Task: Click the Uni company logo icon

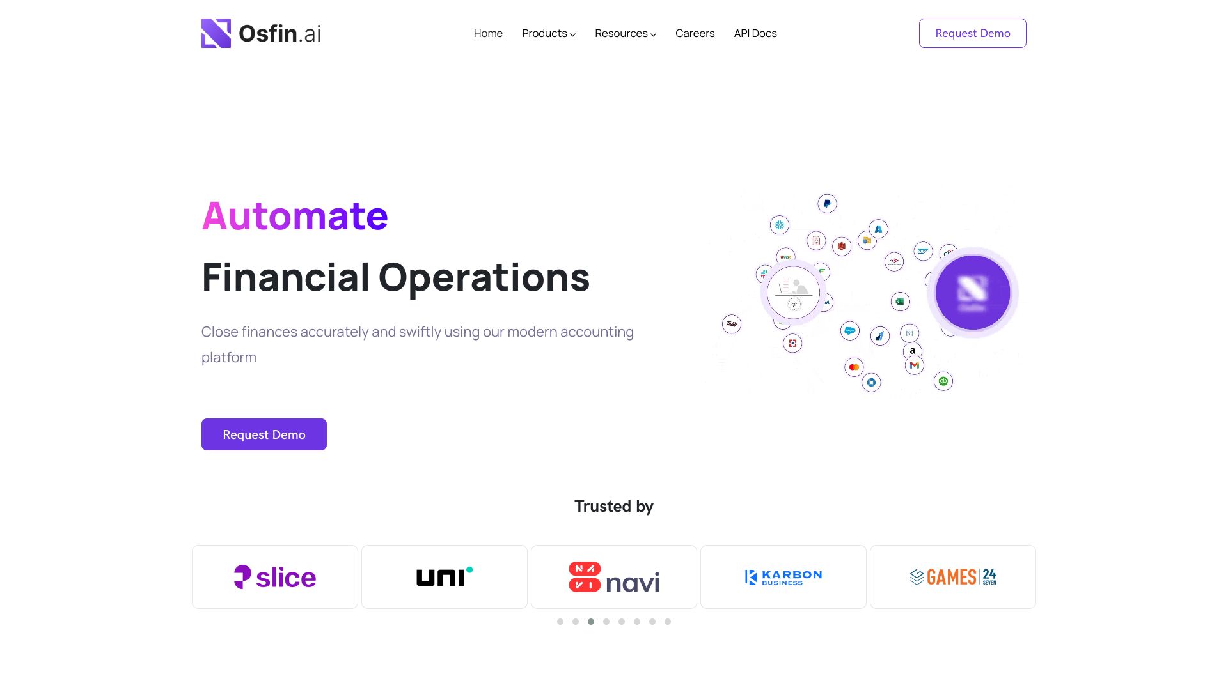Action: (x=445, y=576)
